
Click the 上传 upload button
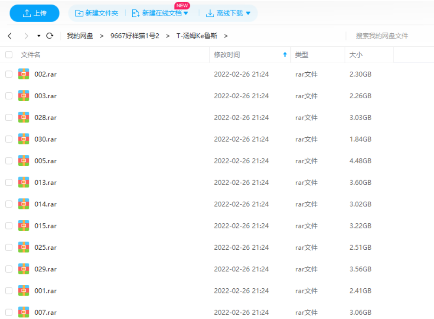[34, 13]
